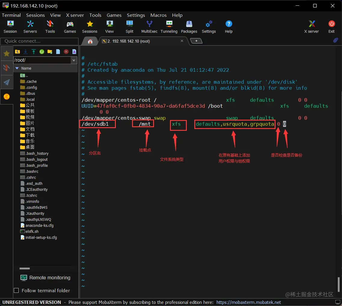Open the Packages manager icon
This screenshot has height=306, width=342.
189,27
